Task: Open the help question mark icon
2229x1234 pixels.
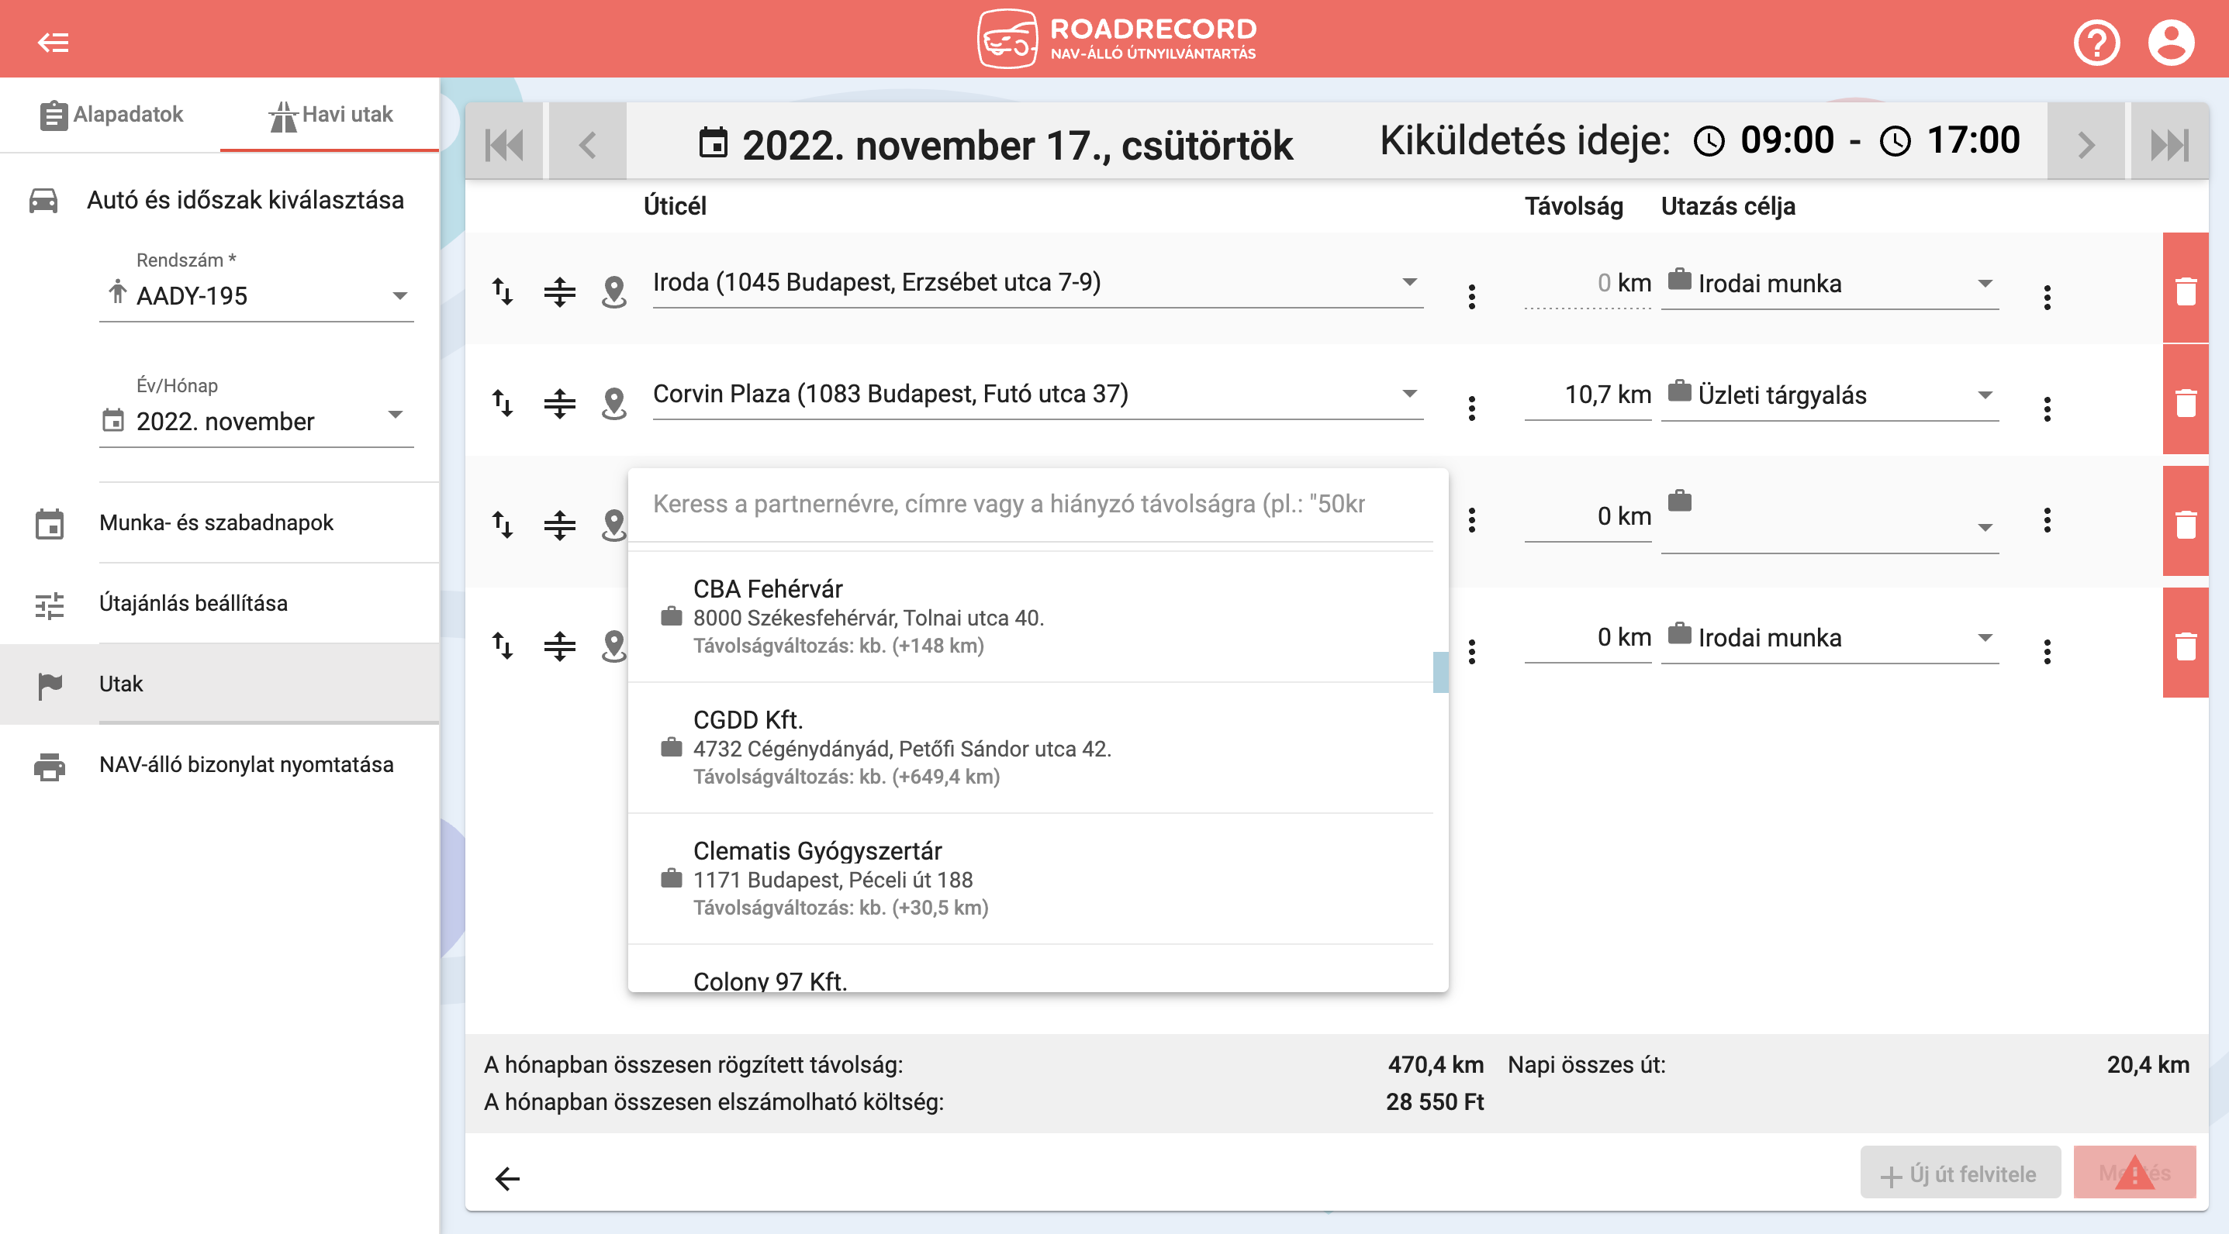Action: pyautogui.click(x=2096, y=42)
